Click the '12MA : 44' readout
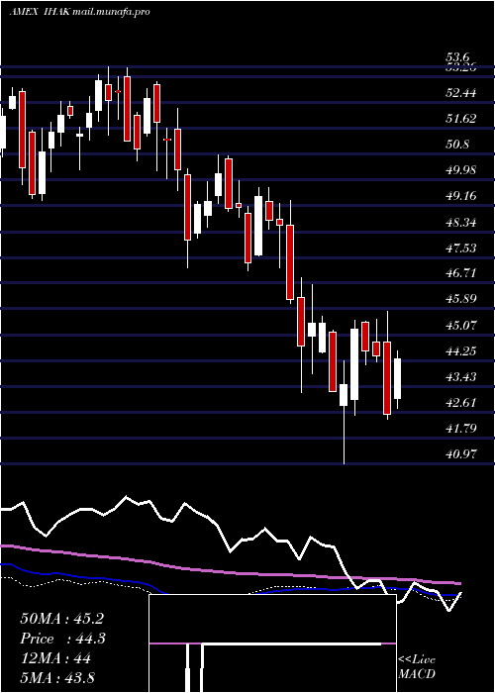The width and height of the screenshot is (495, 693). 55,658
